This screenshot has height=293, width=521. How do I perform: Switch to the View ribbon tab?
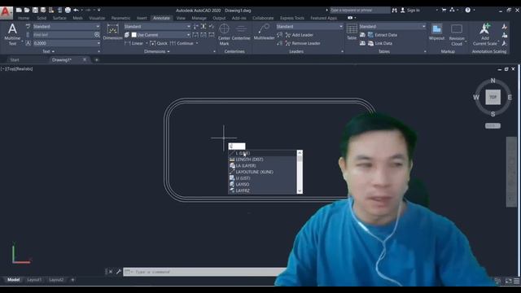pos(181,18)
